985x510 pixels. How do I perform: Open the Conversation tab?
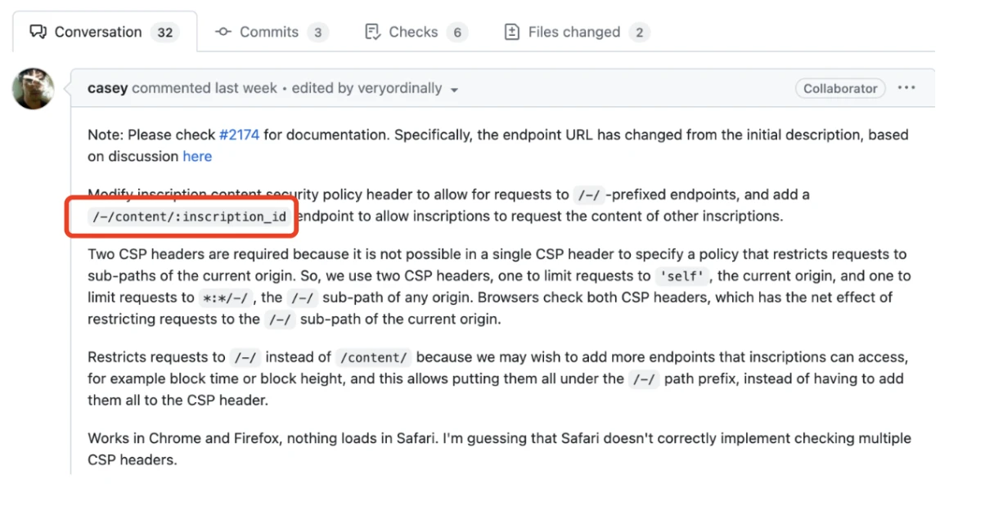coord(97,32)
